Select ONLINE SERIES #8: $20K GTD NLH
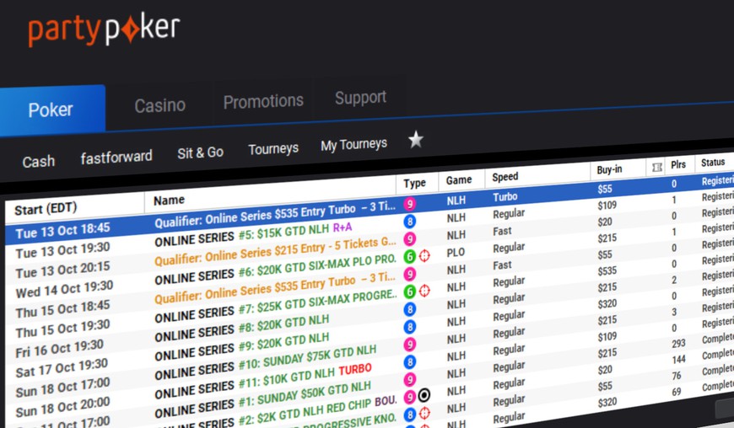The width and height of the screenshot is (734, 428). [x=241, y=328]
